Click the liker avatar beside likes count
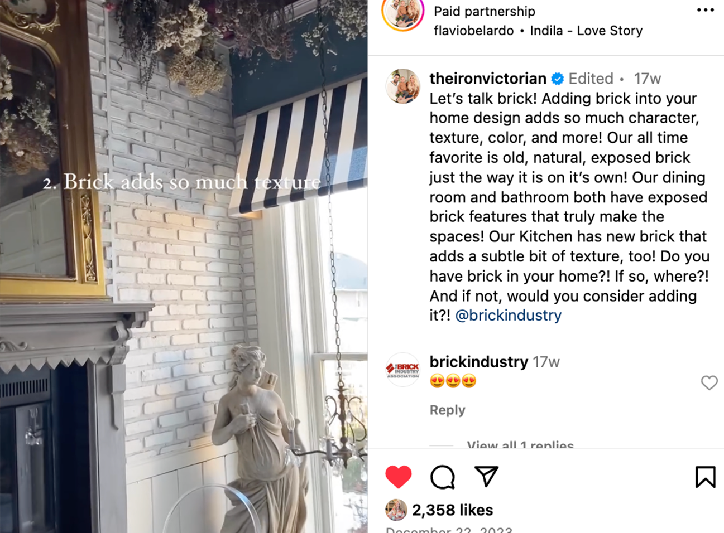The width and height of the screenshot is (724, 533). coord(396,510)
